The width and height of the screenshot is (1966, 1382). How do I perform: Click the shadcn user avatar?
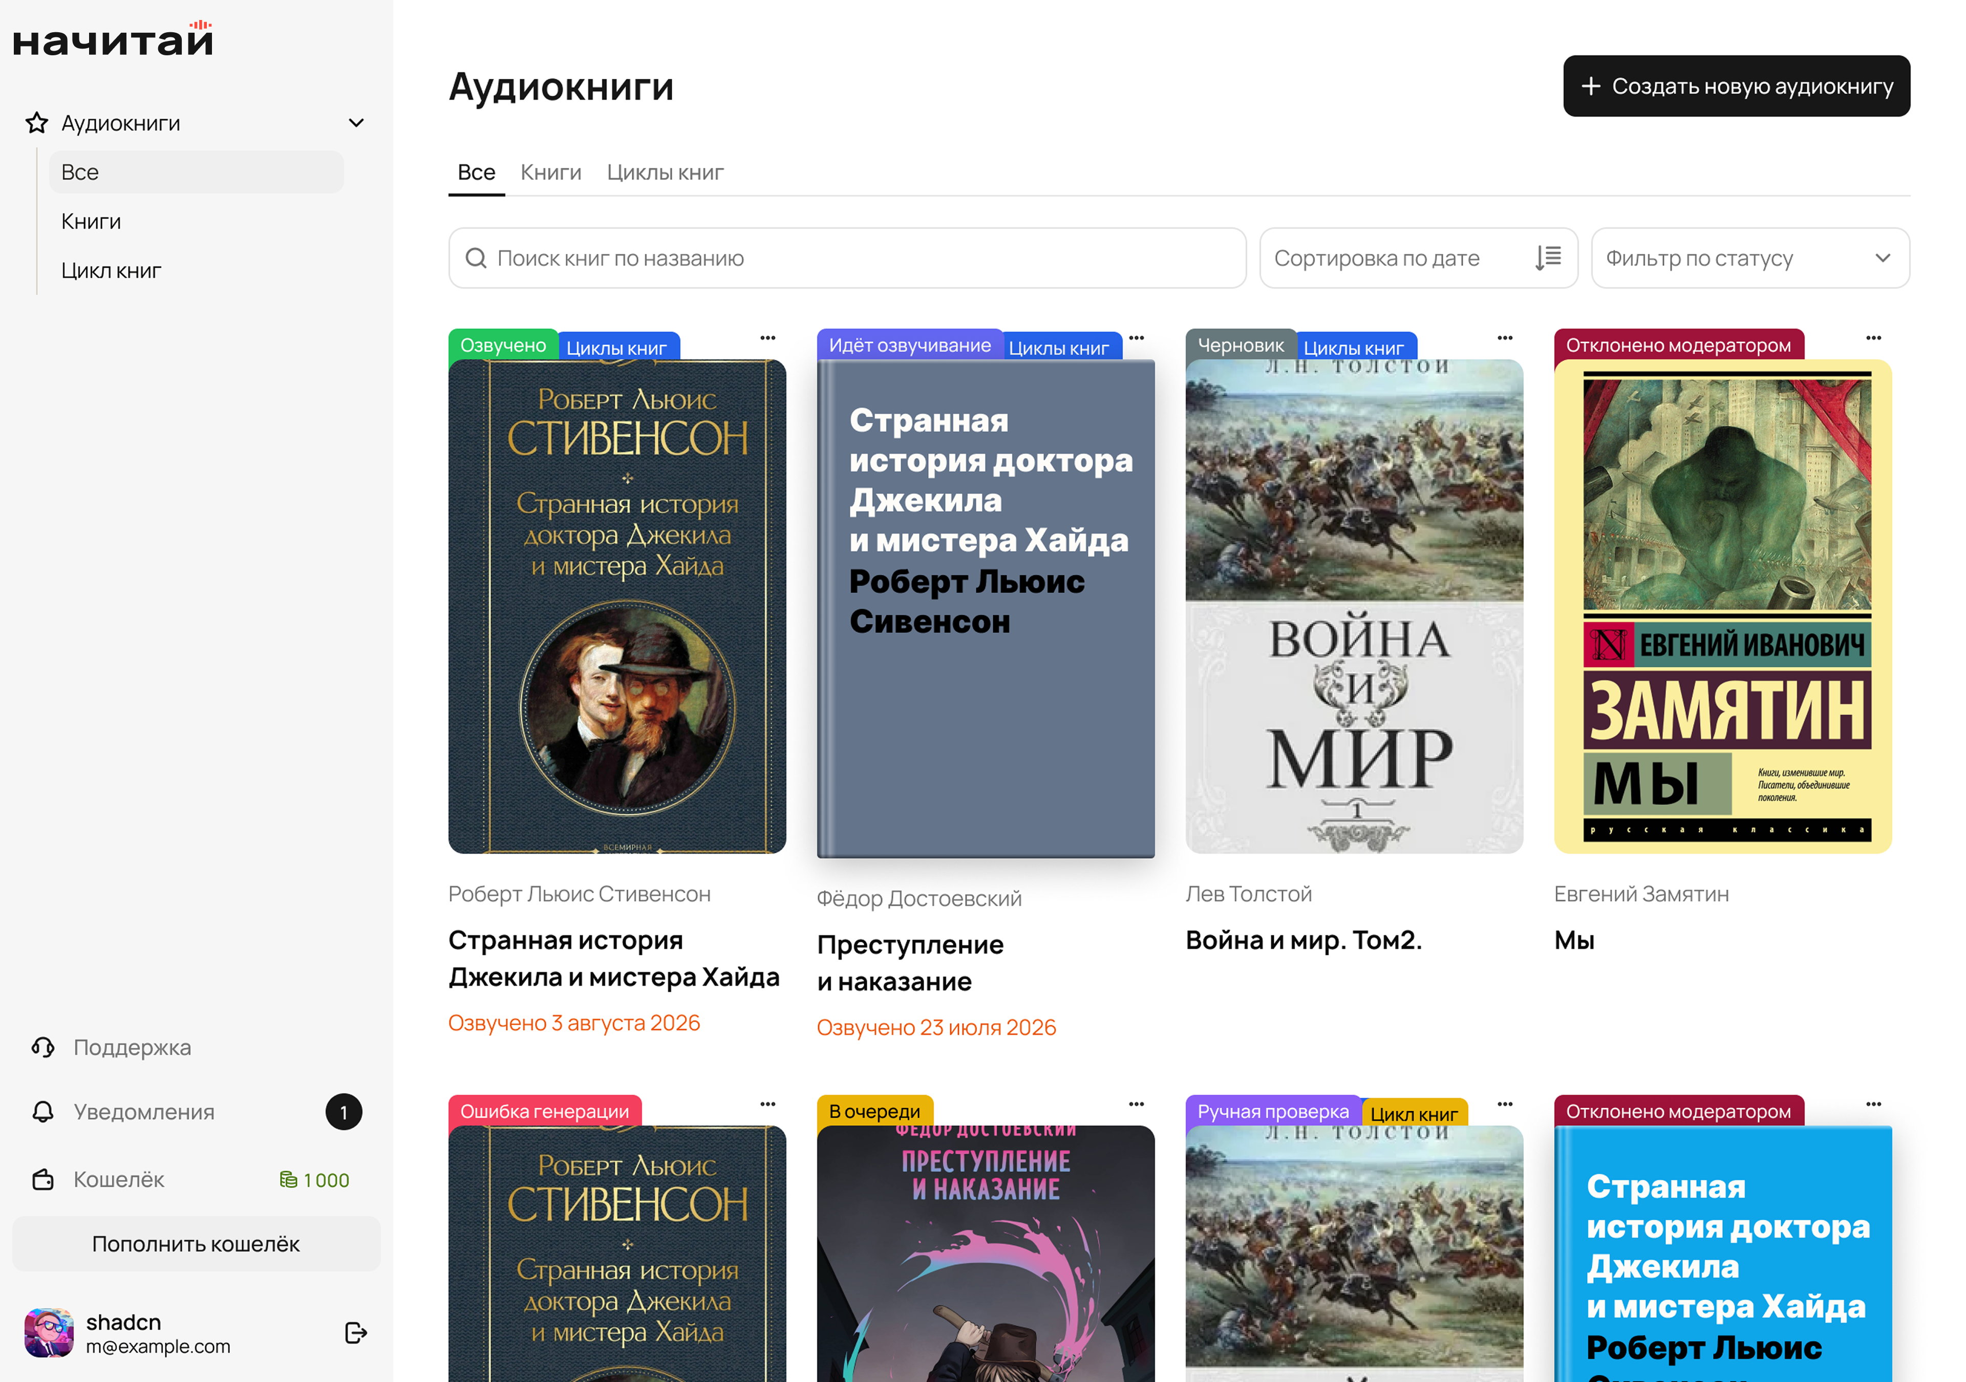pyautogui.click(x=49, y=1332)
